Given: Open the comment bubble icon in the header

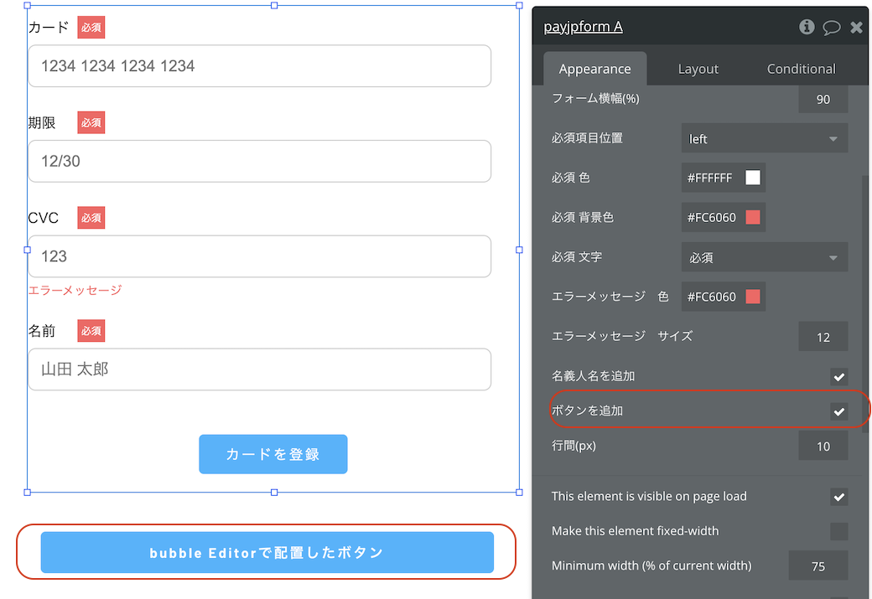Looking at the screenshot, I should (x=832, y=27).
